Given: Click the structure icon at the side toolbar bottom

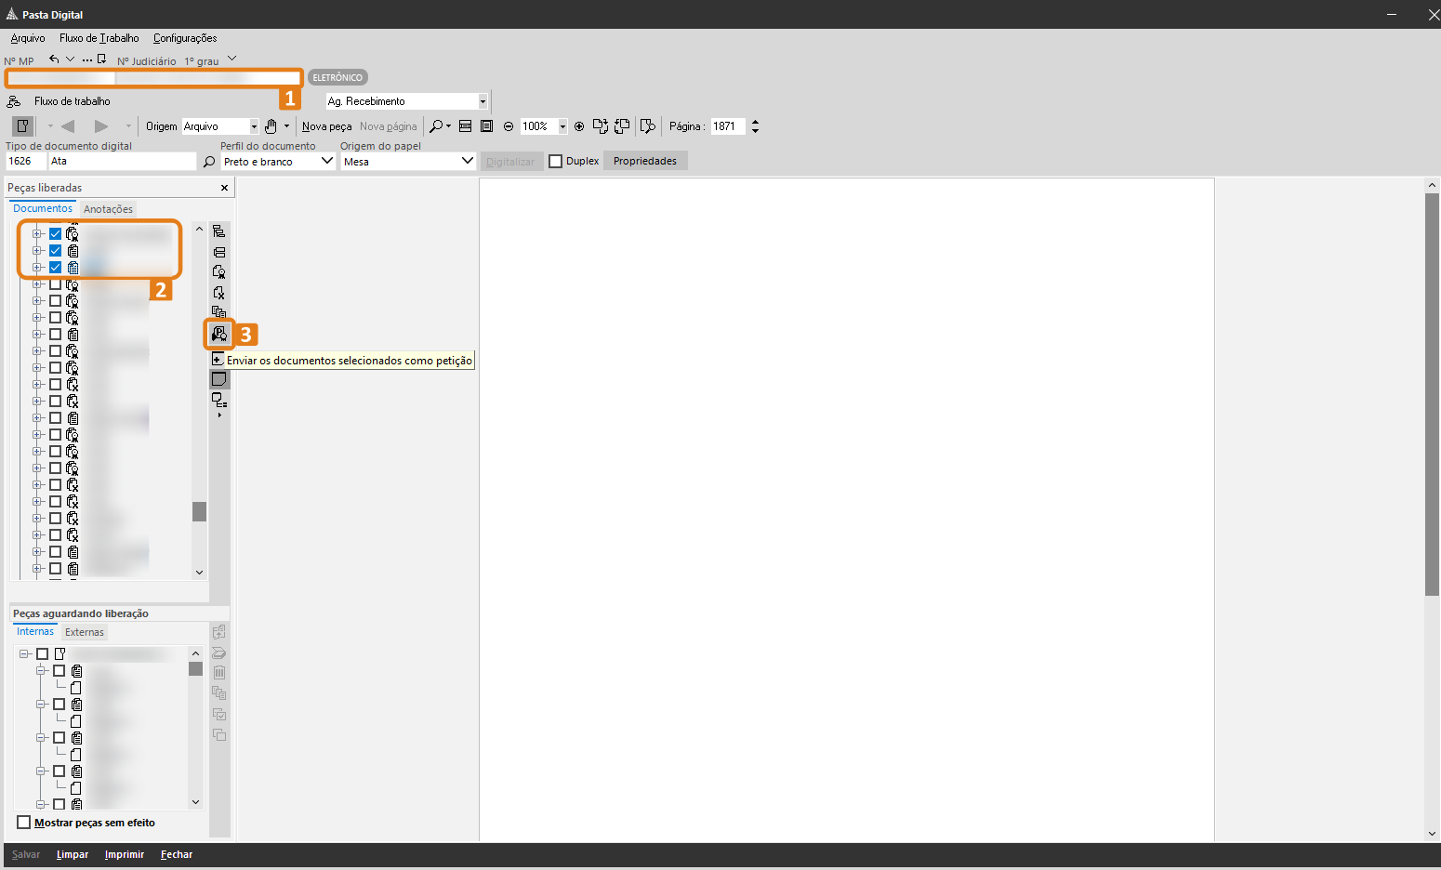Looking at the screenshot, I should (x=218, y=401).
